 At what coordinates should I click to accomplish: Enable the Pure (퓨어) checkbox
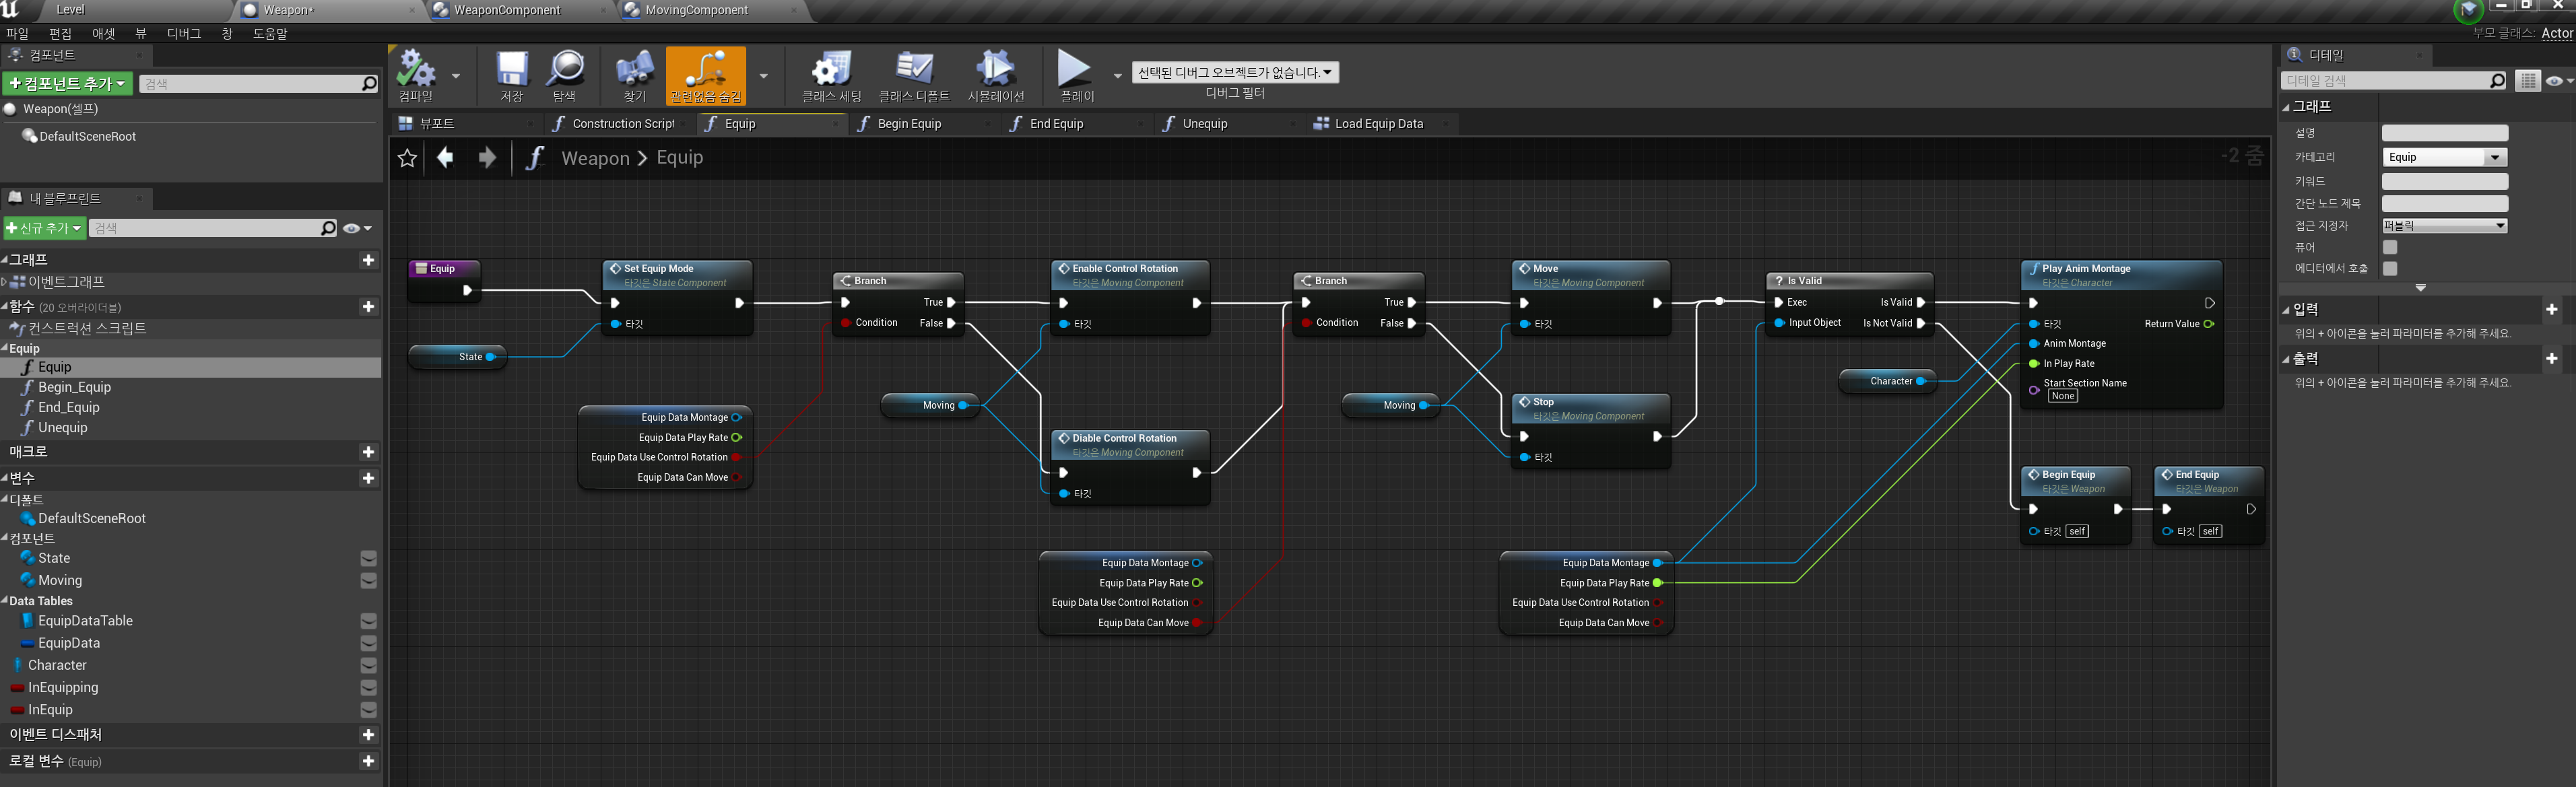click(x=2389, y=247)
